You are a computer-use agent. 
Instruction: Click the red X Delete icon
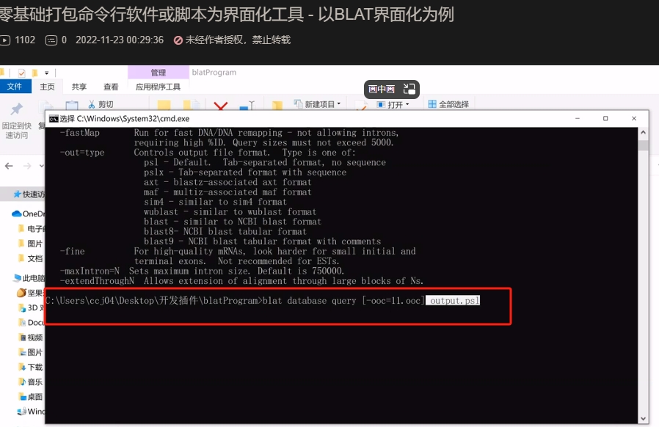tap(220, 106)
